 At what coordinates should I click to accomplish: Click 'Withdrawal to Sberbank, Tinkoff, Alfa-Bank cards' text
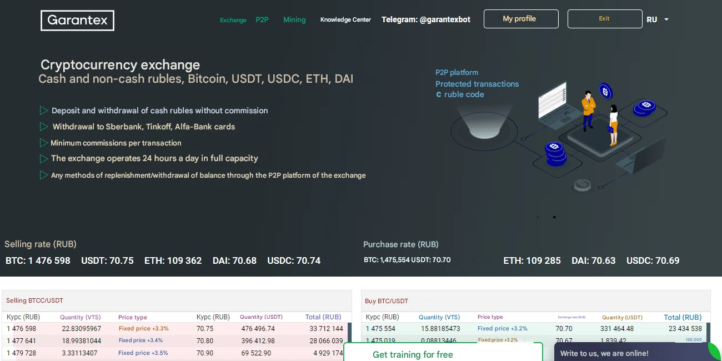click(x=143, y=127)
